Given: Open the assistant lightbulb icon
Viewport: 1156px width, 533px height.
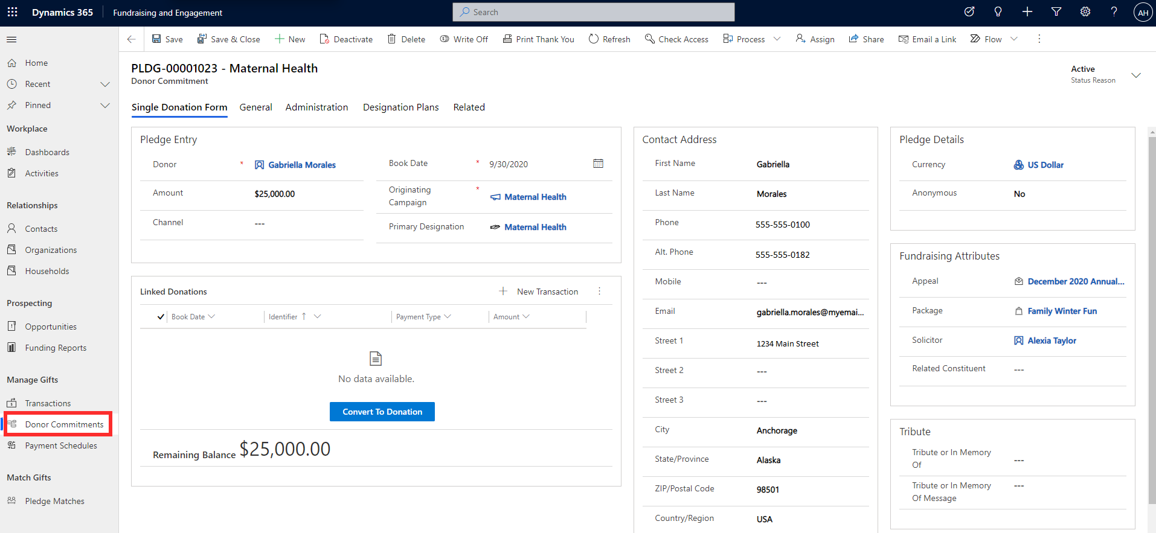Looking at the screenshot, I should coord(998,12).
